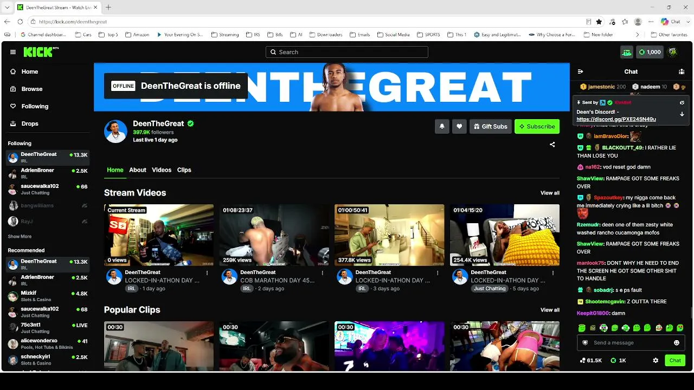694x390 pixels.
Task: Open options menu for 3 days ago video
Action: pos(438,273)
